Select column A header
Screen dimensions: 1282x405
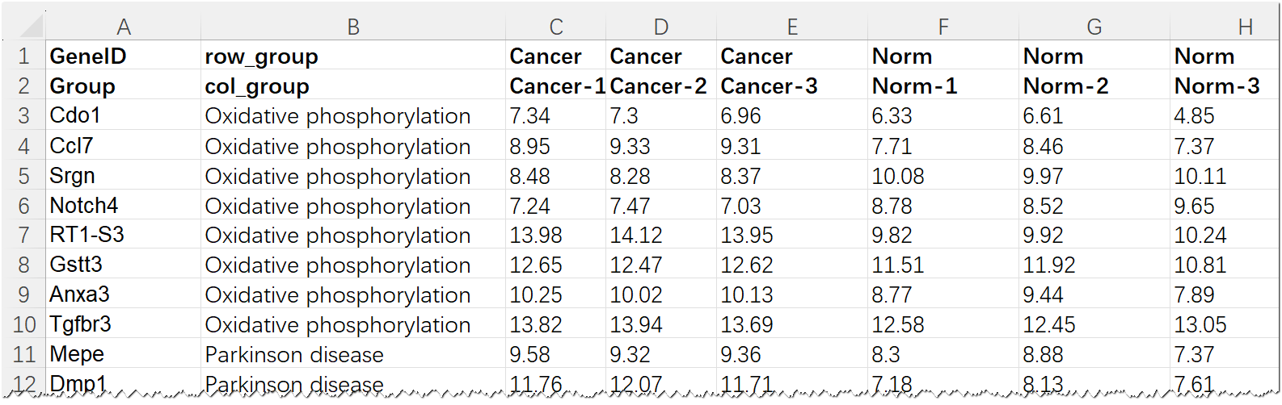point(123,27)
